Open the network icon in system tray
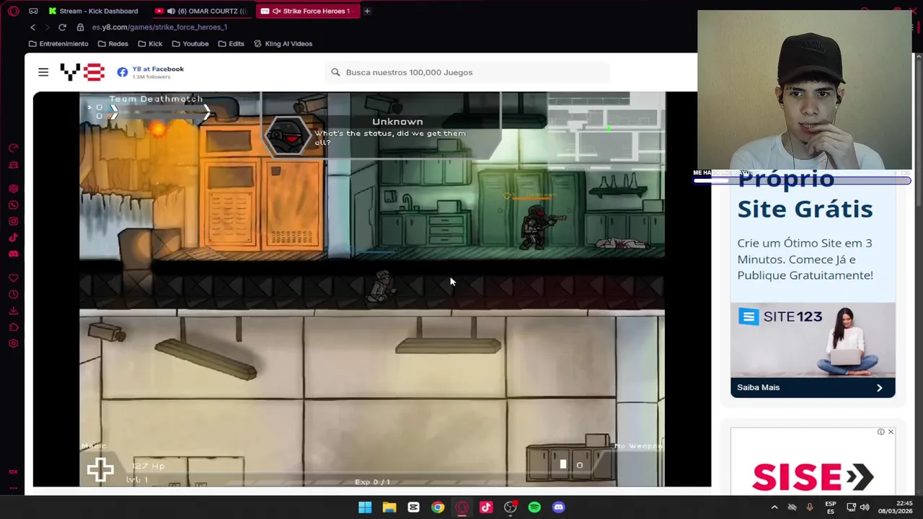Image resolution: width=923 pixels, height=519 pixels. coord(852,507)
